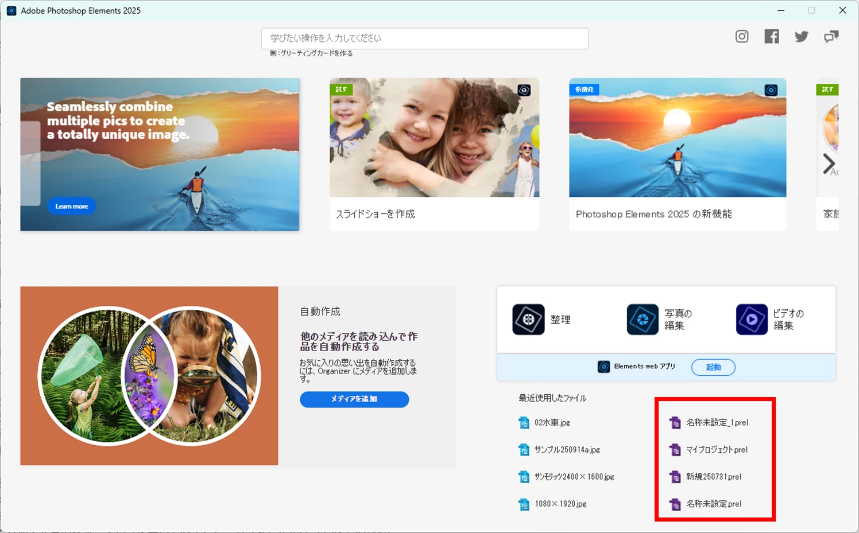Open the Instagram icon link
Screen dimensions: 859x533
click(x=742, y=37)
